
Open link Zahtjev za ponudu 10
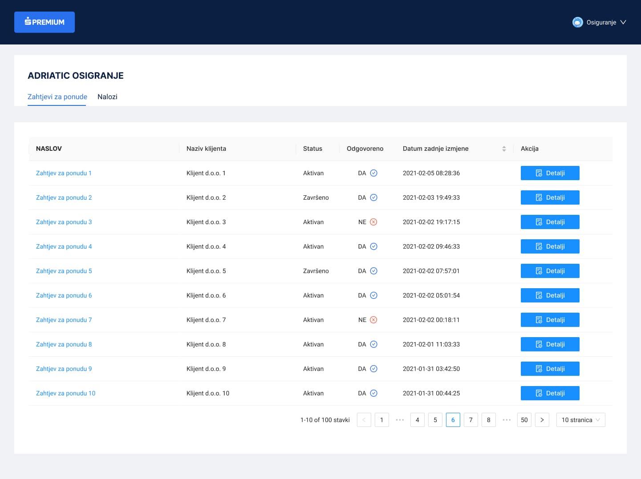pos(65,393)
